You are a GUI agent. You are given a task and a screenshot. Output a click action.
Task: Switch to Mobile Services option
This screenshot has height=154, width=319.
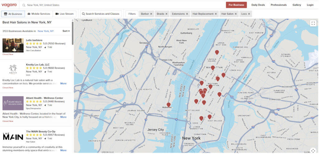(39, 14)
